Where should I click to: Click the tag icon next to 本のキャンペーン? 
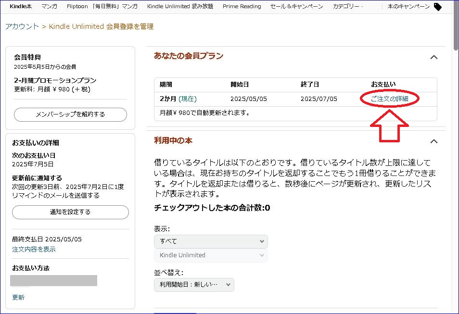pyautogui.click(x=438, y=7)
